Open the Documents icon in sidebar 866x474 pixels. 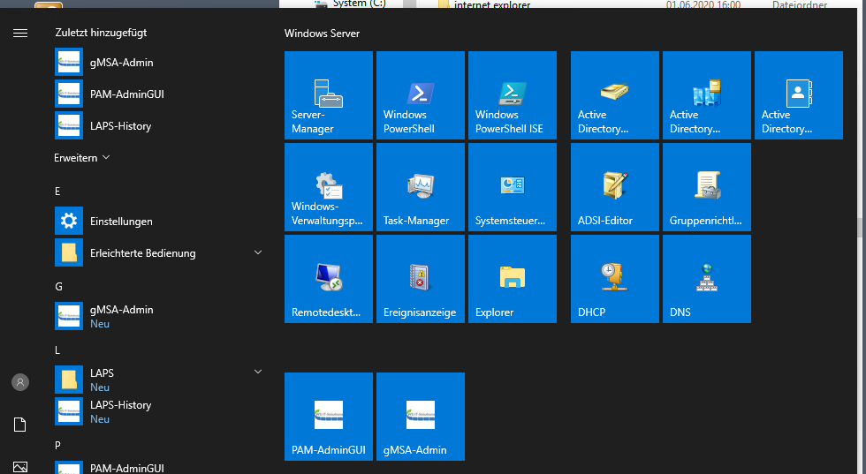point(19,425)
